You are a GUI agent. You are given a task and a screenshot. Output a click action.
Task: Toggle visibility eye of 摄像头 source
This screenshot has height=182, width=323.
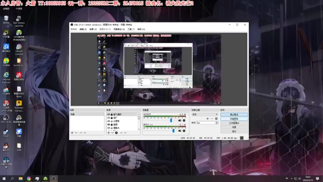[x=109, y=128]
